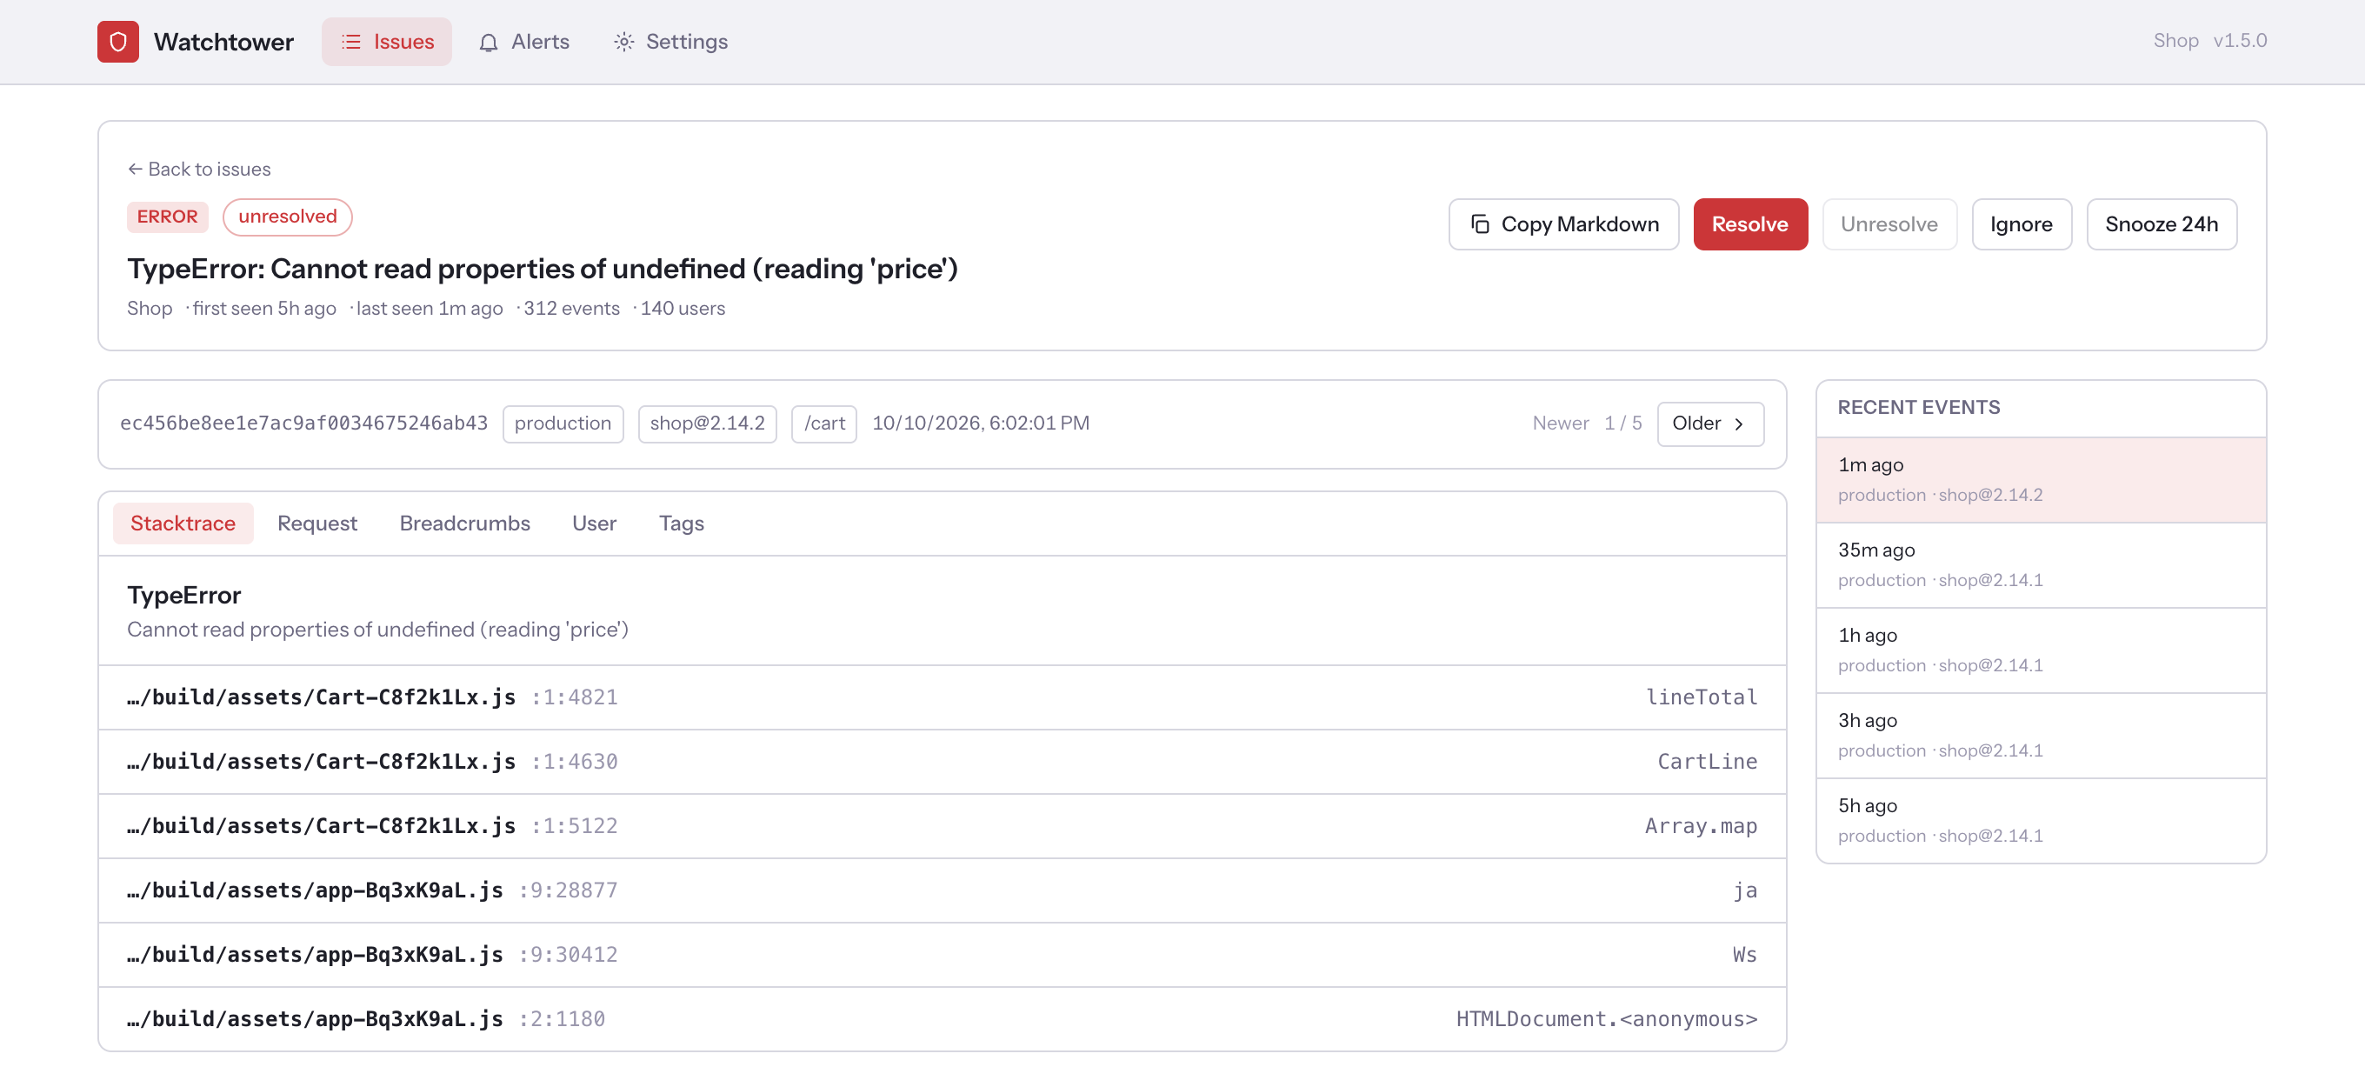The image size is (2365, 1087).
Task: Click the Unresolve button
Action: [1889, 224]
